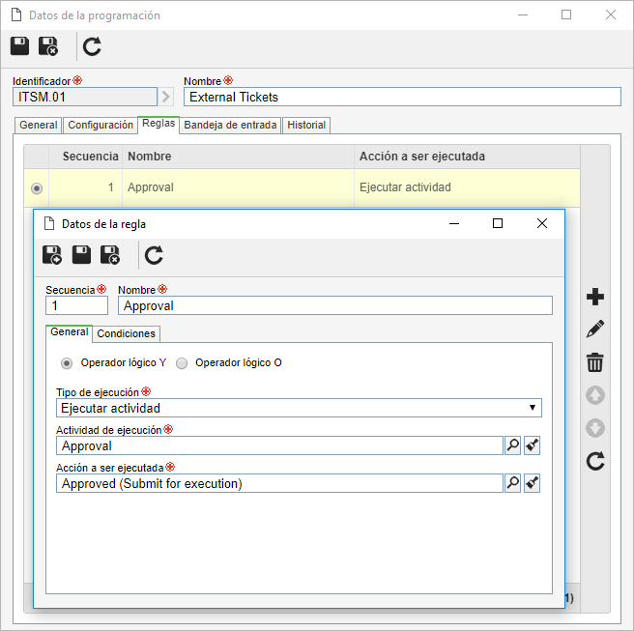This screenshot has height=631, width=634.
Task: Open the General tab of the programación
Action: coord(39,125)
